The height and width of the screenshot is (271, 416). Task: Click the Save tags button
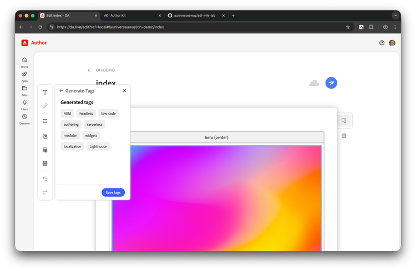pyautogui.click(x=113, y=192)
